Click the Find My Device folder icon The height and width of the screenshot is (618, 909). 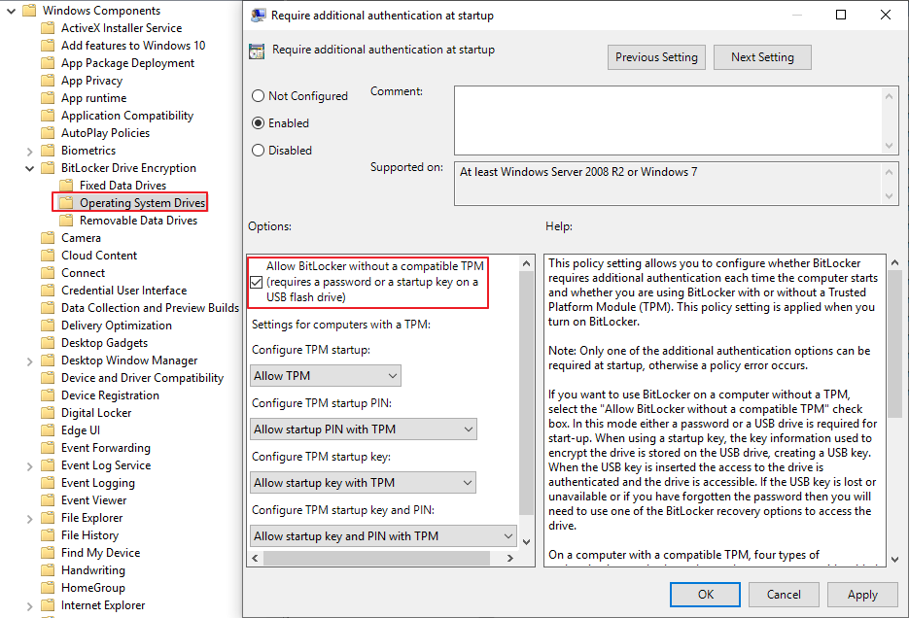point(48,553)
